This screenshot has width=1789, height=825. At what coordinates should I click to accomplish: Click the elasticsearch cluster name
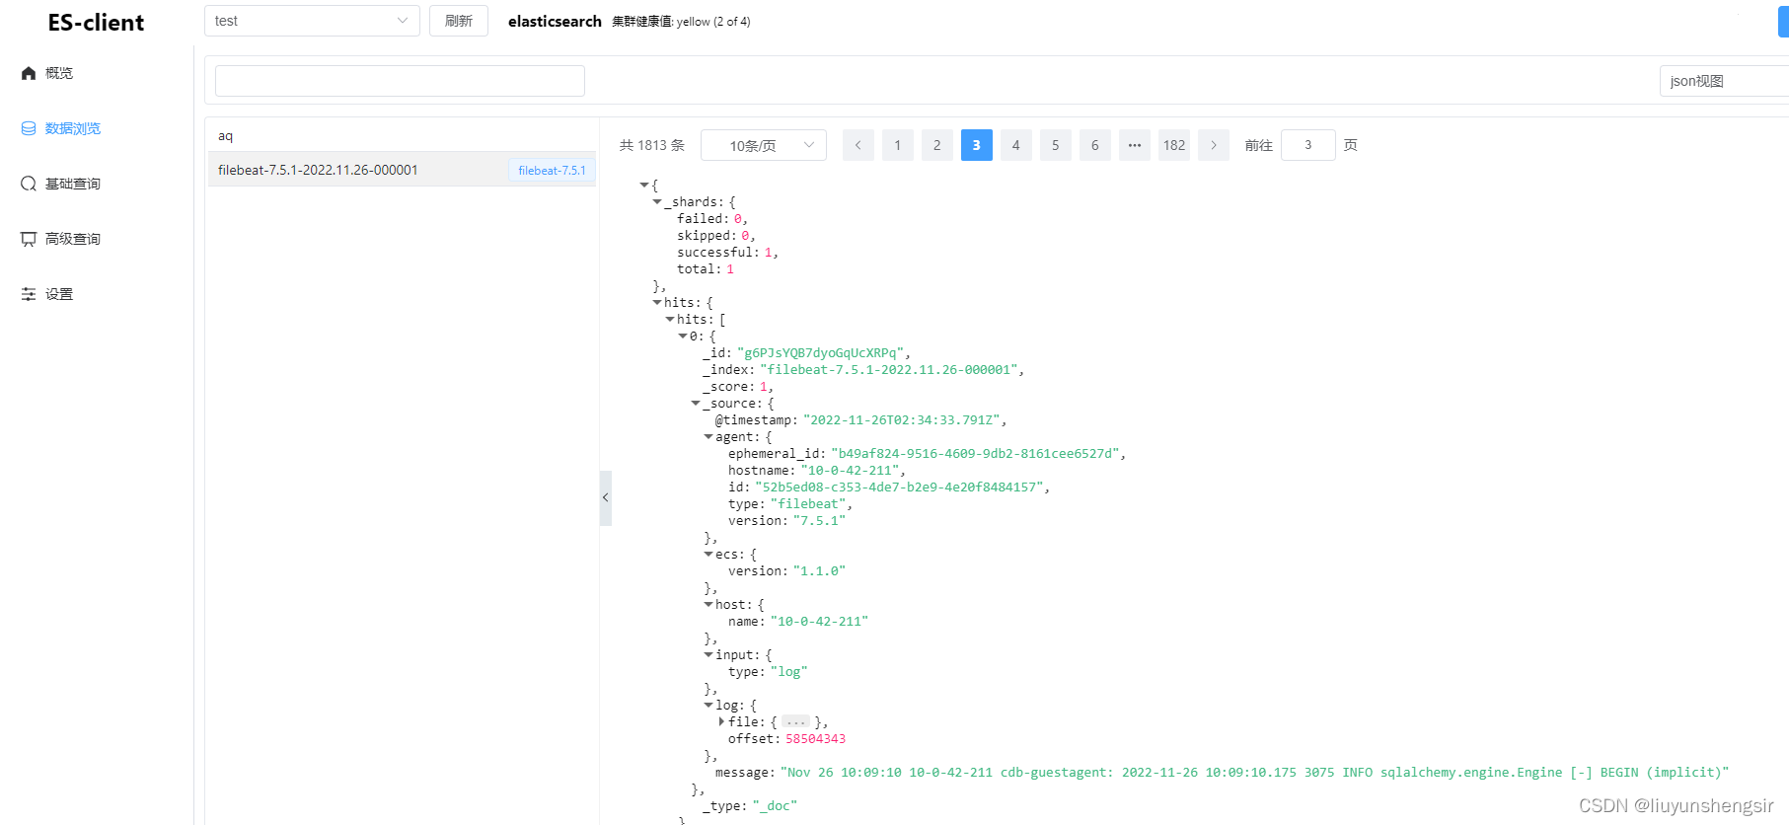555,22
